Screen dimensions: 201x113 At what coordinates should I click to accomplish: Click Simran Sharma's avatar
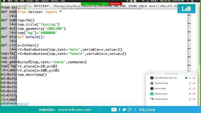(152, 99)
